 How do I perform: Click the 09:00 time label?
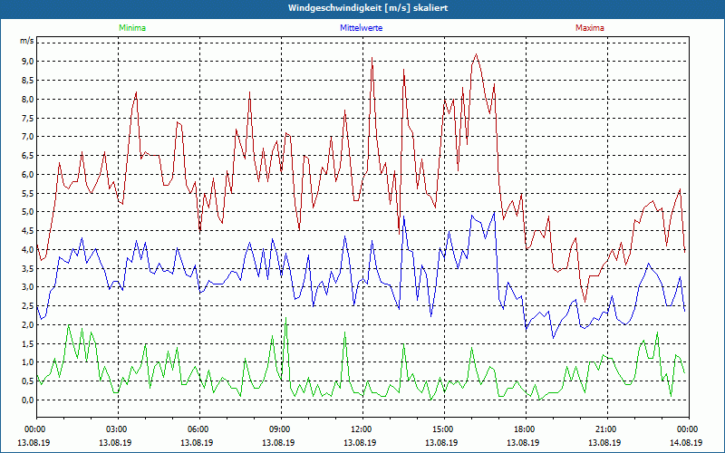[x=279, y=429]
